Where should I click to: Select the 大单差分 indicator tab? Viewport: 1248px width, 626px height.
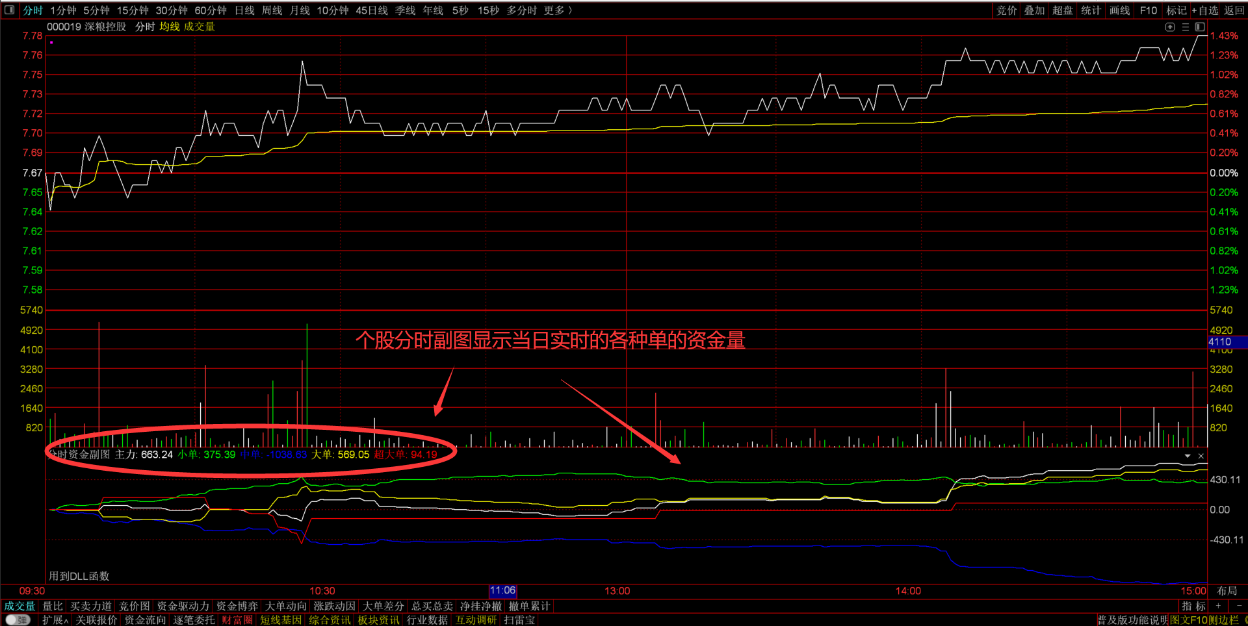click(383, 606)
